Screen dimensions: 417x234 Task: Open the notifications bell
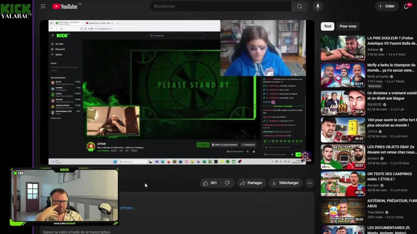tap(406, 6)
